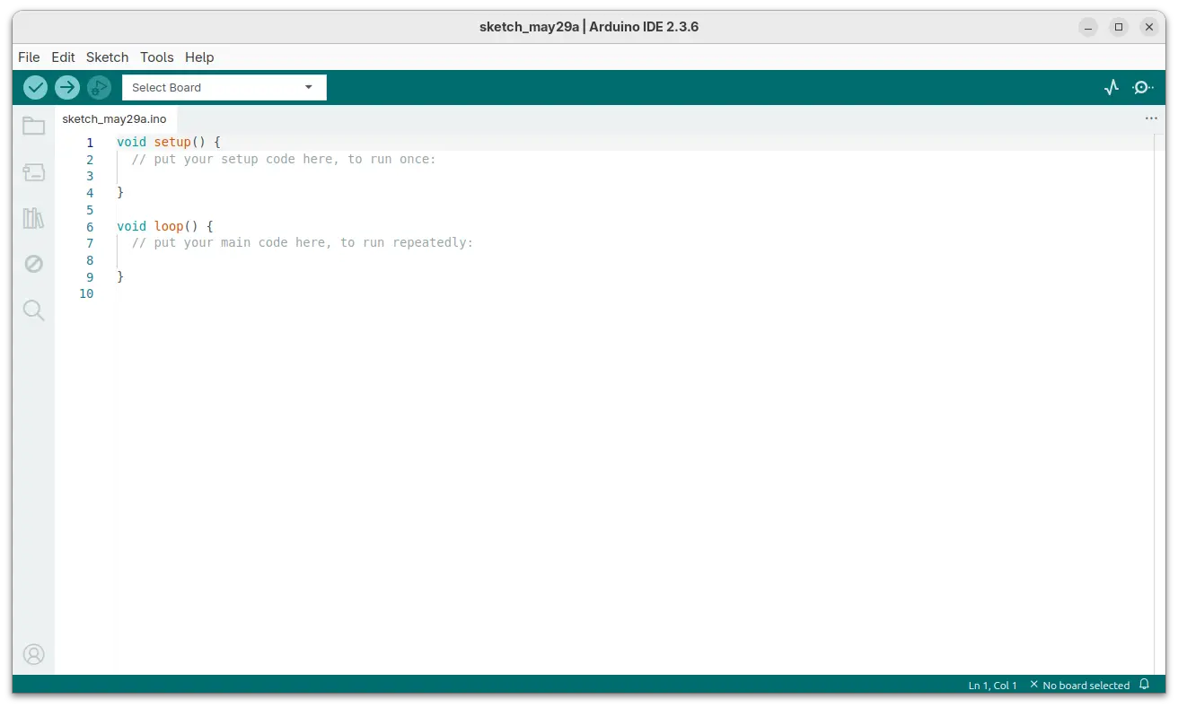Viewport: 1178px width, 708px height.
Task: Open the Serial Plotter
Action: (1112, 87)
